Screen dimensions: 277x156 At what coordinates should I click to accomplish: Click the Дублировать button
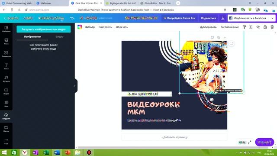click(208, 27)
